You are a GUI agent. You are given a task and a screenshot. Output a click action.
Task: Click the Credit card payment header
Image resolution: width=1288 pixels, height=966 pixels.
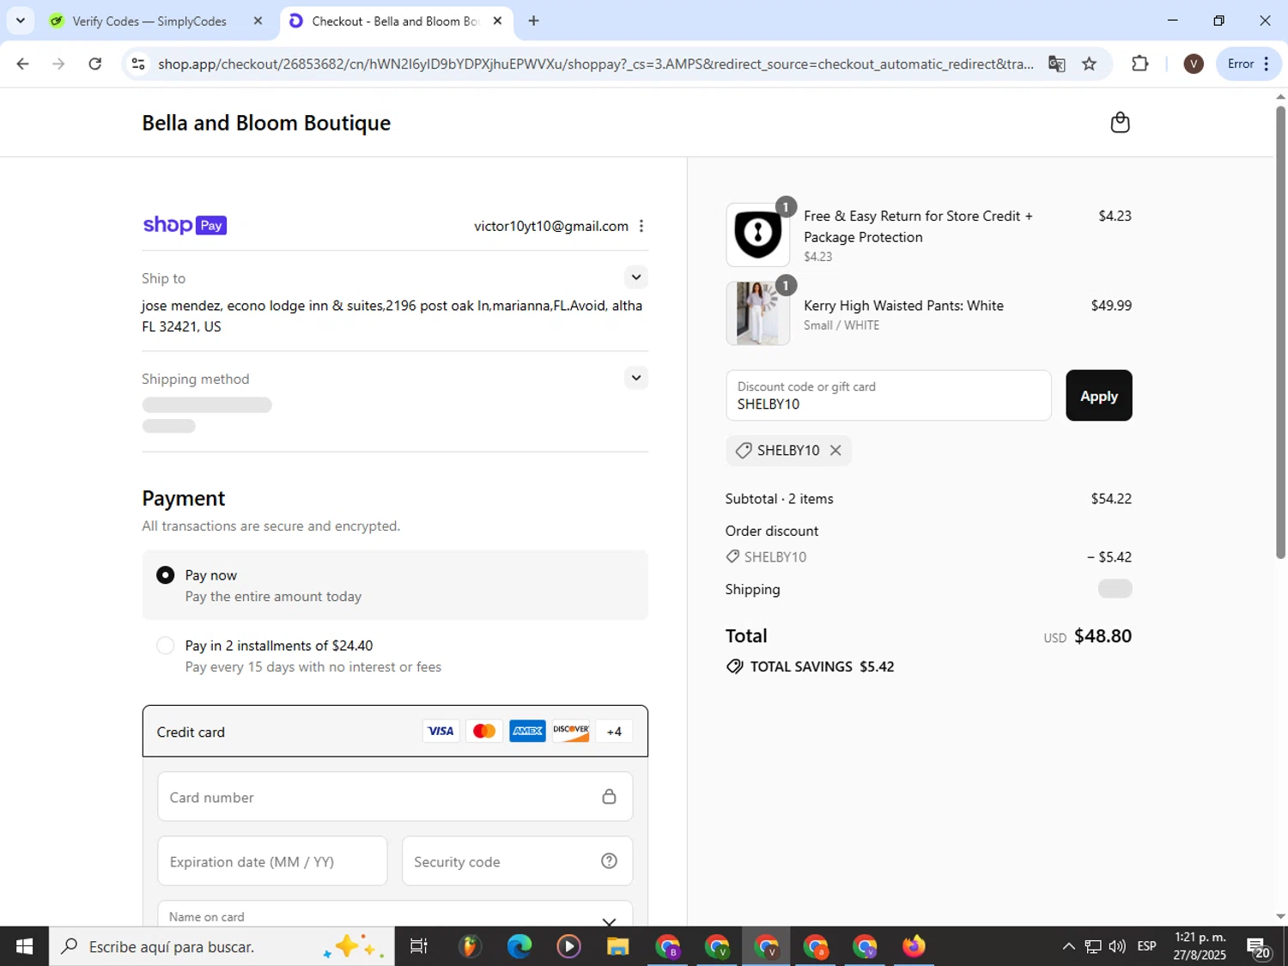click(395, 732)
